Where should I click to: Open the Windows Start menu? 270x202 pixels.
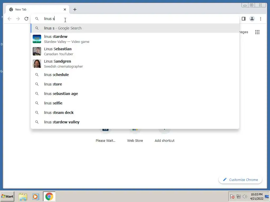click(x=7, y=196)
